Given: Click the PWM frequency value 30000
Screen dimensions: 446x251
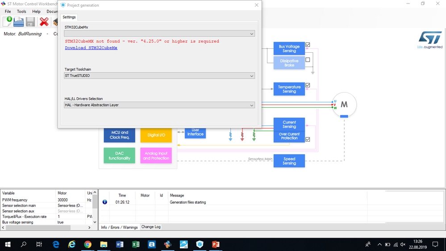Looking at the screenshot, I should (x=63, y=200).
